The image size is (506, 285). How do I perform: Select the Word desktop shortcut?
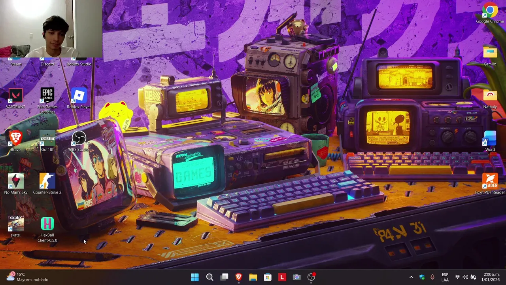490,141
